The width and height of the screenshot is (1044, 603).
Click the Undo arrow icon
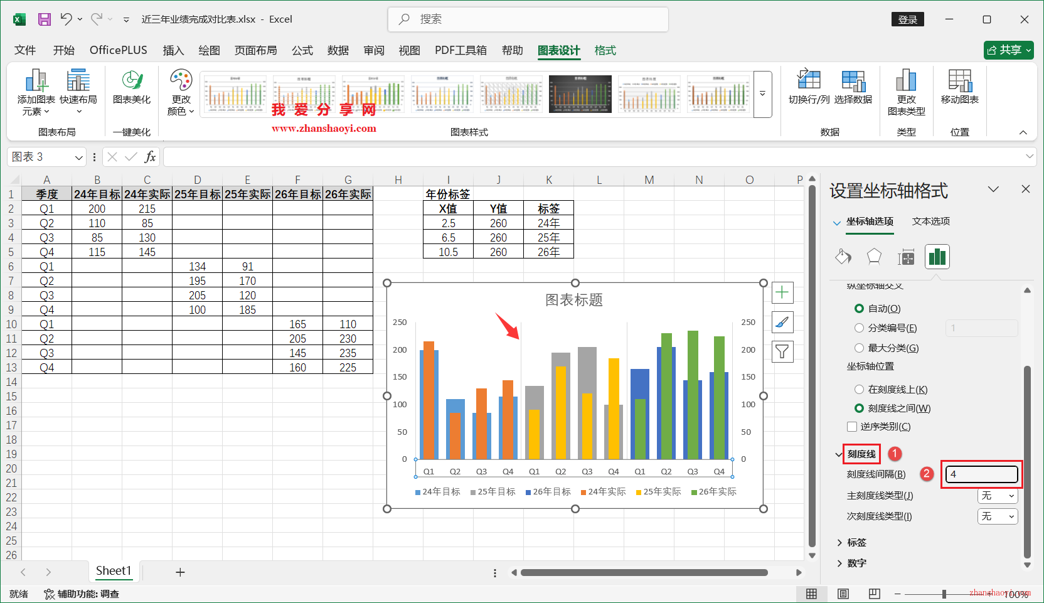[x=66, y=19]
